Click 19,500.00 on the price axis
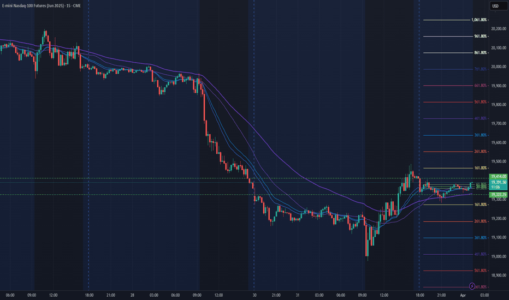Viewport: 509px width, 300px height. (x=499, y=161)
